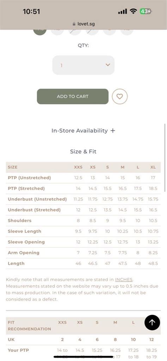Open the QTY quantity dropdown

pos(83,65)
